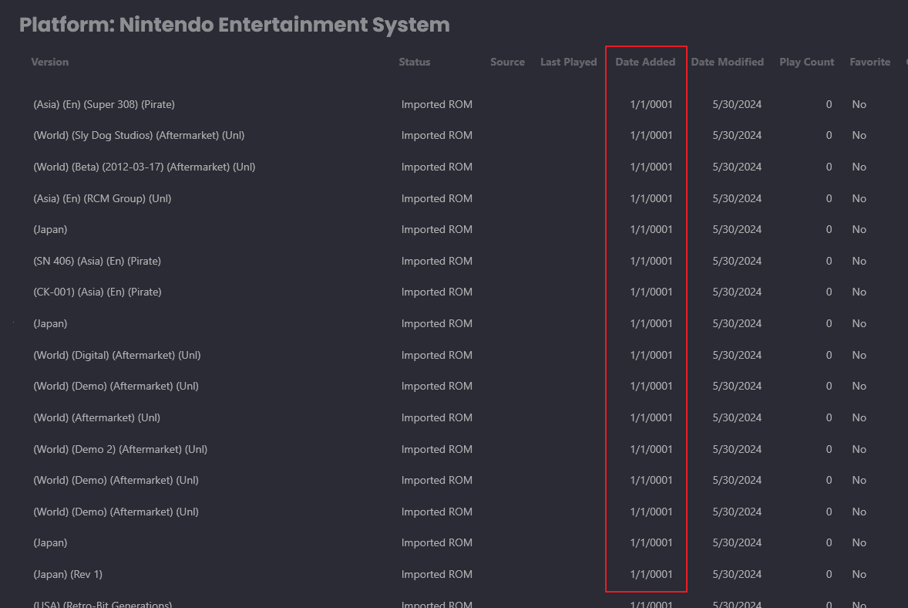Click Imported ROM status for SN 406 row
Screen dimensions: 908x608
(x=436, y=261)
